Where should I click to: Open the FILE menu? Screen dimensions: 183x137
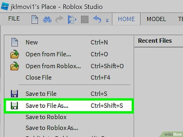coord(14,19)
